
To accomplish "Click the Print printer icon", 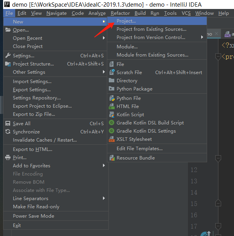I will tap(8, 158).
